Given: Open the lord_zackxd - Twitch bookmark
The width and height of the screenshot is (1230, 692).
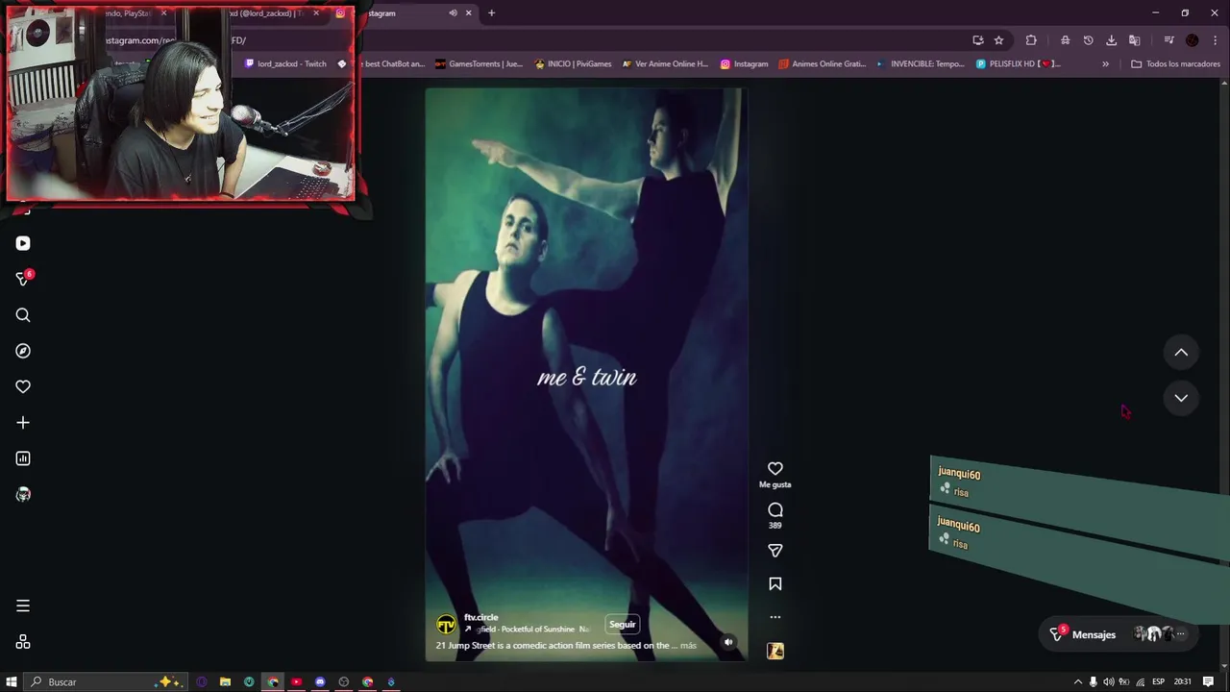Looking at the screenshot, I should (x=286, y=63).
